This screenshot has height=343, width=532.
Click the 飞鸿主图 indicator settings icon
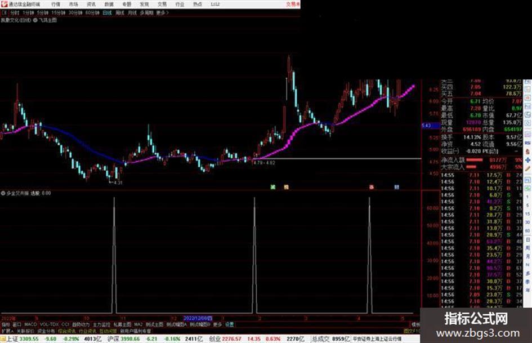[x=35, y=20]
